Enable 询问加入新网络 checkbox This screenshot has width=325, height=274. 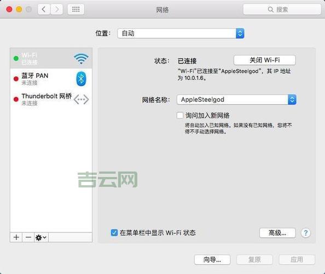pos(180,116)
